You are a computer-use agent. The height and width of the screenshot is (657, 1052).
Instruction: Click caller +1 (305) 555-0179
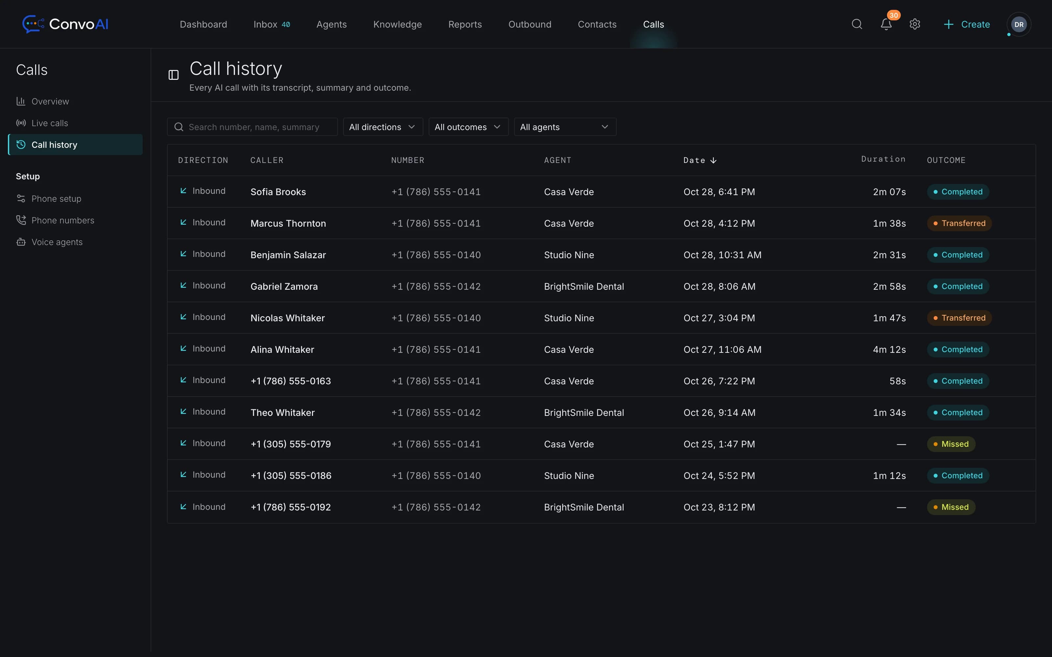point(291,444)
